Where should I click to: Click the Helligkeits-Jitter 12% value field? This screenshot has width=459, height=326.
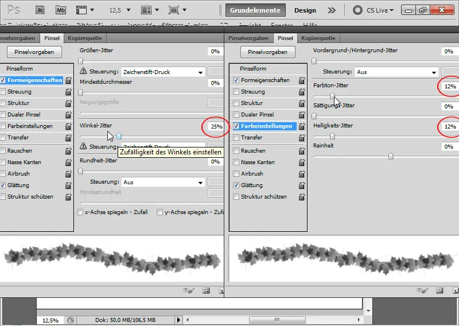coord(450,126)
